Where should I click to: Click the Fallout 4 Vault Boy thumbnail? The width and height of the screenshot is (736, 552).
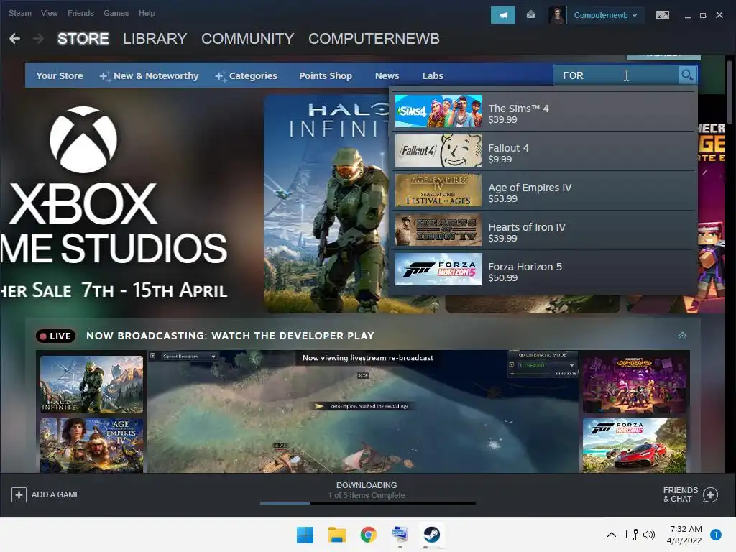[438, 151]
